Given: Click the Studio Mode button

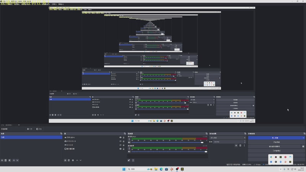Looking at the screenshot, I should [x=276, y=151].
